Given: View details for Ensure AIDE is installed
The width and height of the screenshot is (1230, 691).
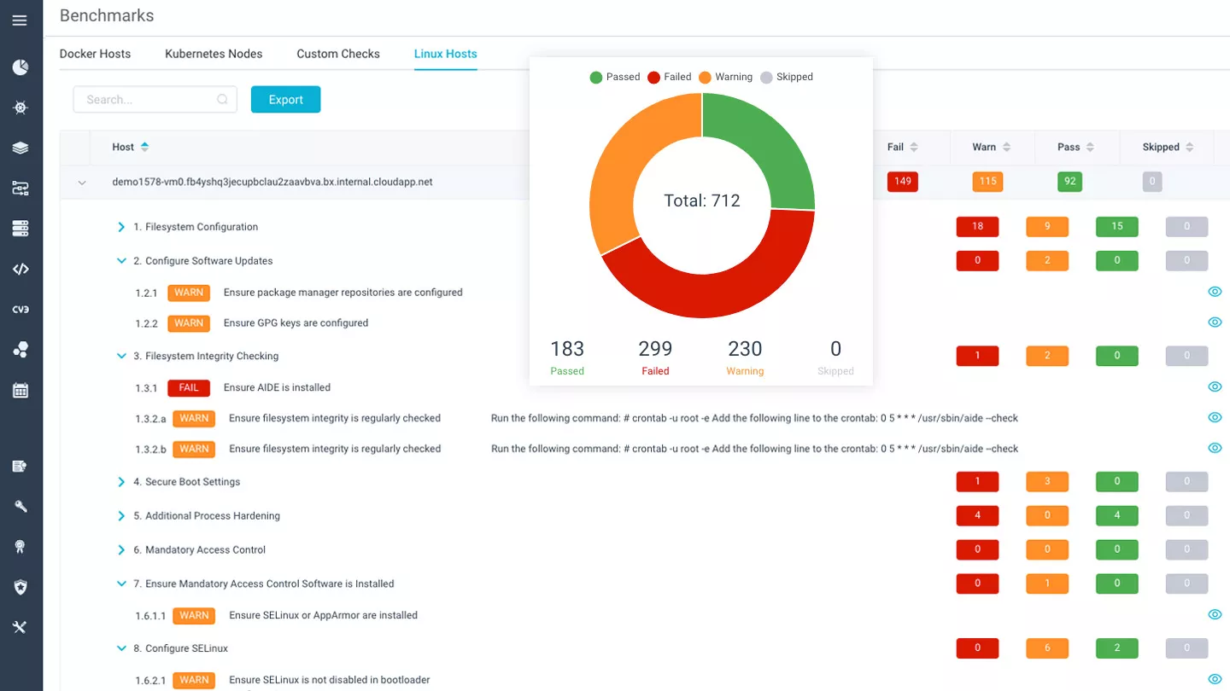Looking at the screenshot, I should click(1215, 387).
